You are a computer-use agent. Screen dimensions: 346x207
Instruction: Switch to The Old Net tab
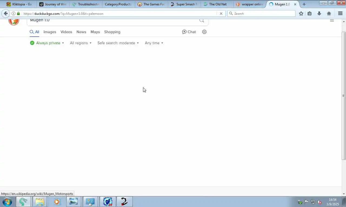point(217,4)
